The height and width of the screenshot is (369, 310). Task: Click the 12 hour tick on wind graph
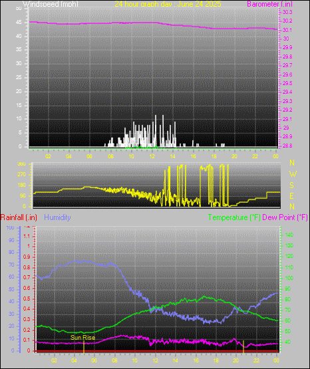tap(152, 156)
